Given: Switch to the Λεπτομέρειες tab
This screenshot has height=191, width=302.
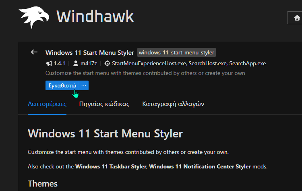Looking at the screenshot, I should [47, 104].
